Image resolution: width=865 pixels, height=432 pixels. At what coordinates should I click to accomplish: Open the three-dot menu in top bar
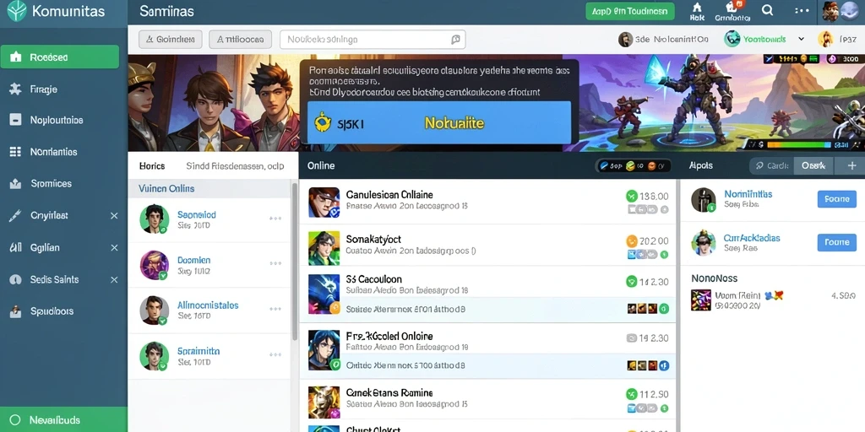802,10
